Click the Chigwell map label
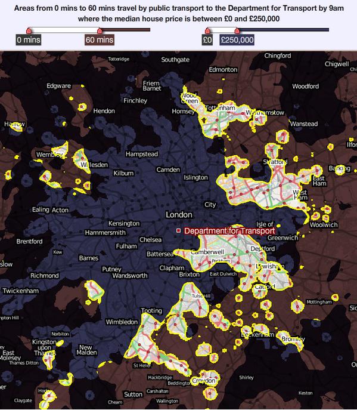Screen dimensions: 357x410 [337, 64]
